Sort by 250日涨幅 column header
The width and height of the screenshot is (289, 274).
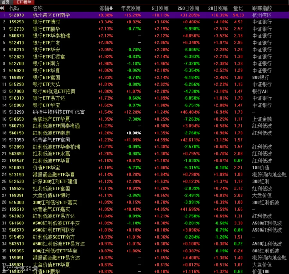click(188, 8)
